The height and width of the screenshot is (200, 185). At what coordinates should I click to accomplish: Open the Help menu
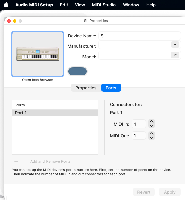coord(151,5)
